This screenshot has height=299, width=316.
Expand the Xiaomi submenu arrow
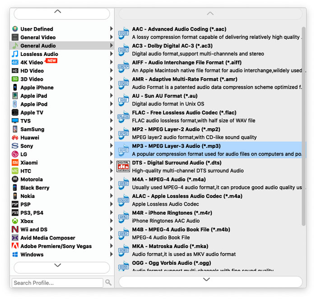111,162
